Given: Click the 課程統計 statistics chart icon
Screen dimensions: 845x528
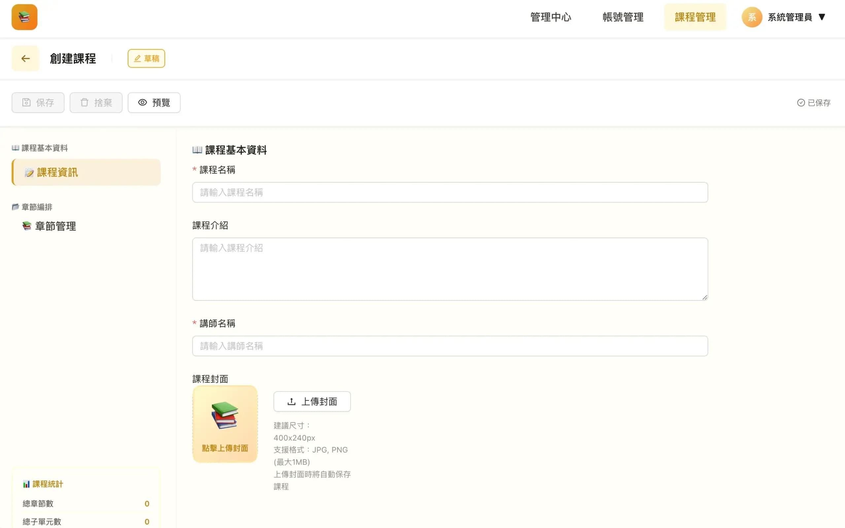Looking at the screenshot, I should pyautogui.click(x=26, y=484).
